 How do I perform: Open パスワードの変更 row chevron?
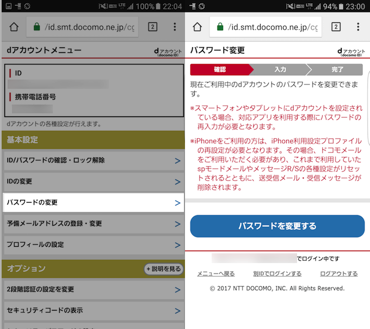pos(177,203)
